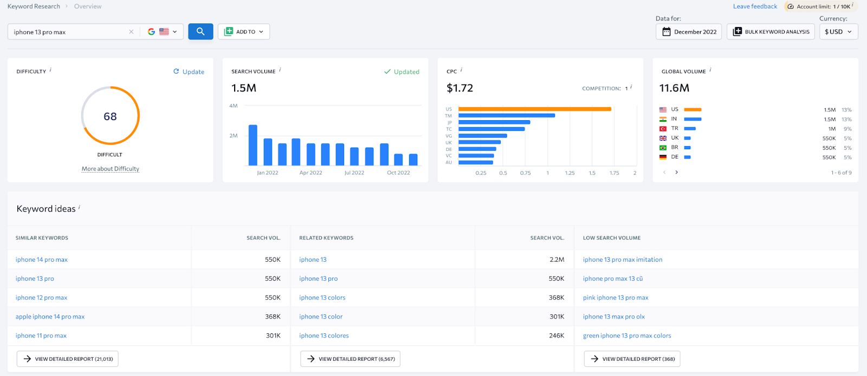This screenshot has height=376, width=867.
Task: Click the blue search magnifier button
Action: click(200, 31)
